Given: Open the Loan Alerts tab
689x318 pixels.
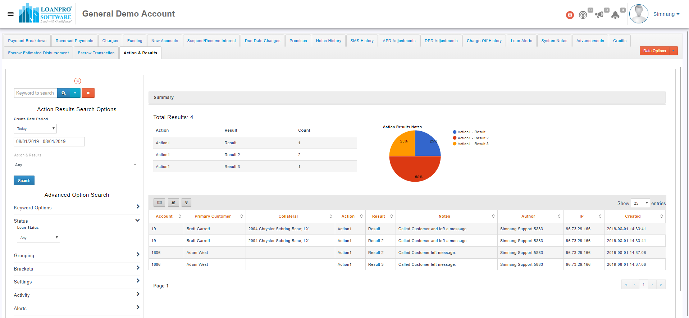Looking at the screenshot, I should tap(521, 41).
